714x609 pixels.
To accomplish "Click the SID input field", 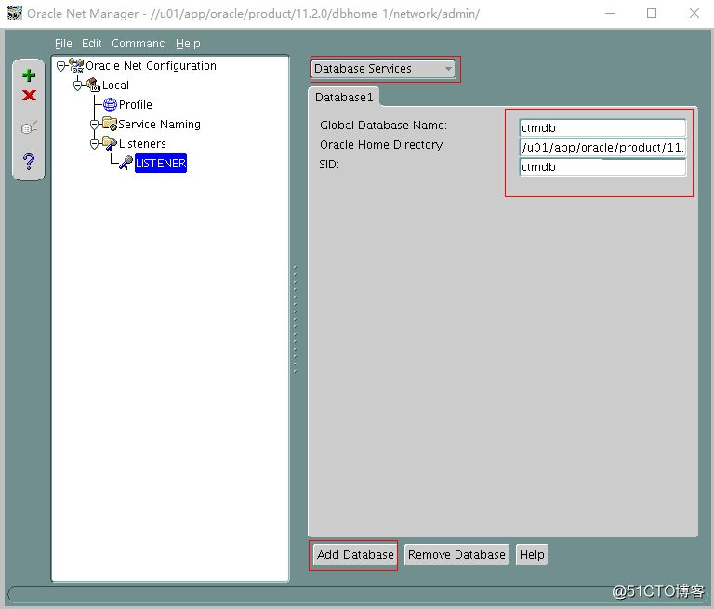I will coord(602,167).
